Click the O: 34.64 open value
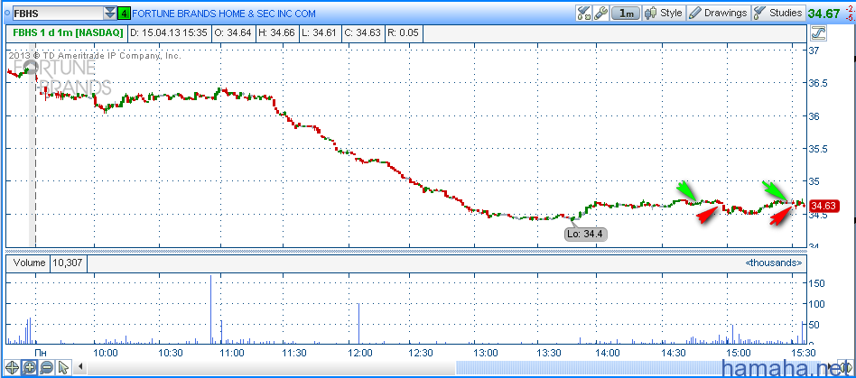Viewport: 856px width, 378px height. tap(233, 33)
